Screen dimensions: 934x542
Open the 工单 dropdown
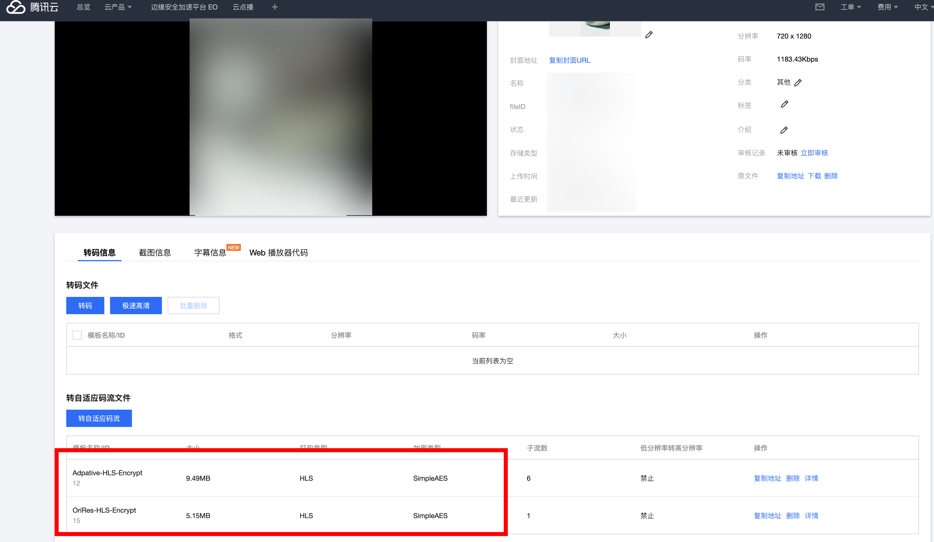point(850,7)
